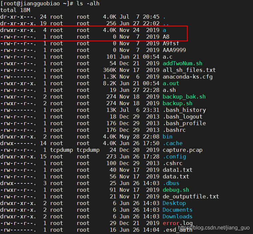Viewport: 253px width, 234px height.
Task: Click the green 'a.out' executable name
Action: point(171,83)
